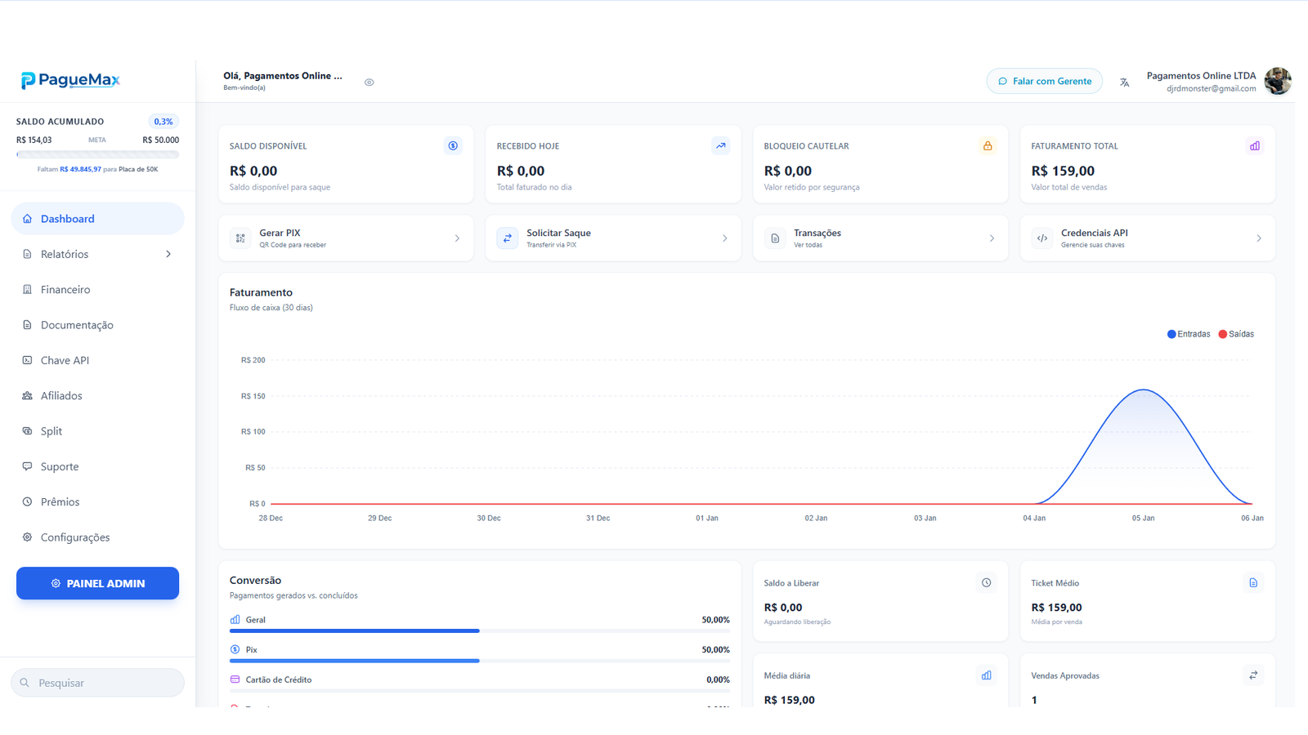The height and width of the screenshot is (735, 1308).
Task: Click the Falar com Gerente button
Action: (x=1044, y=82)
